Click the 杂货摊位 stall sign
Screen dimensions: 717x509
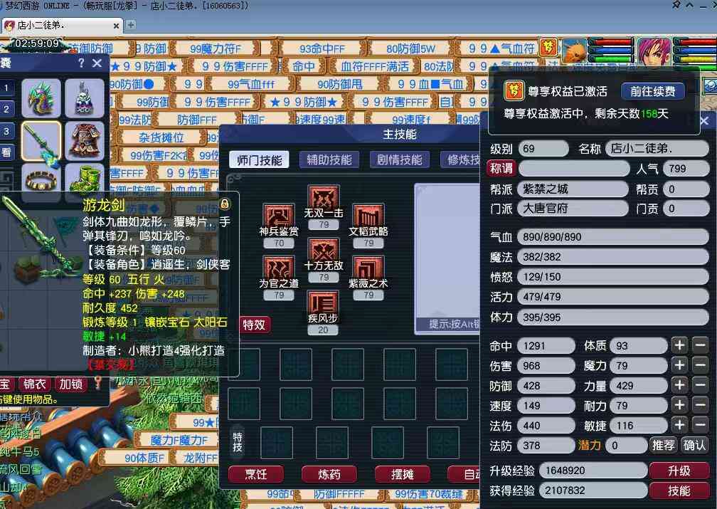coord(160,137)
